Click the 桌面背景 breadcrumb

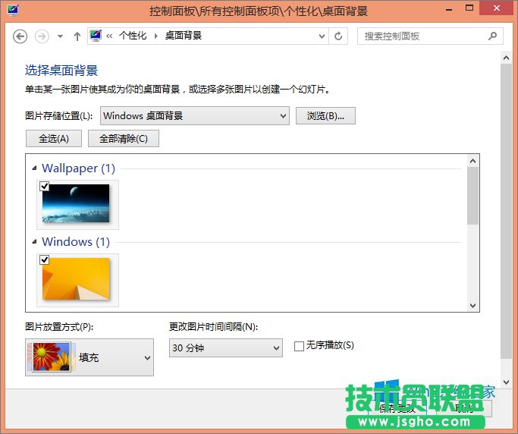(x=184, y=36)
